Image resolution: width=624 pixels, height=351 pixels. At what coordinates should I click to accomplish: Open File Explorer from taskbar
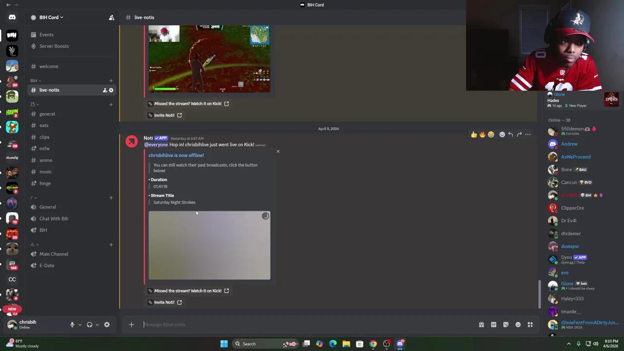(346, 344)
